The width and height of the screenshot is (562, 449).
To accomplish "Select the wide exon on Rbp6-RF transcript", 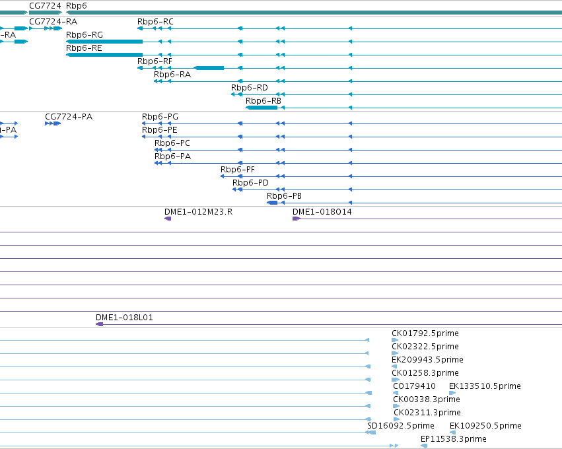I will click(209, 68).
